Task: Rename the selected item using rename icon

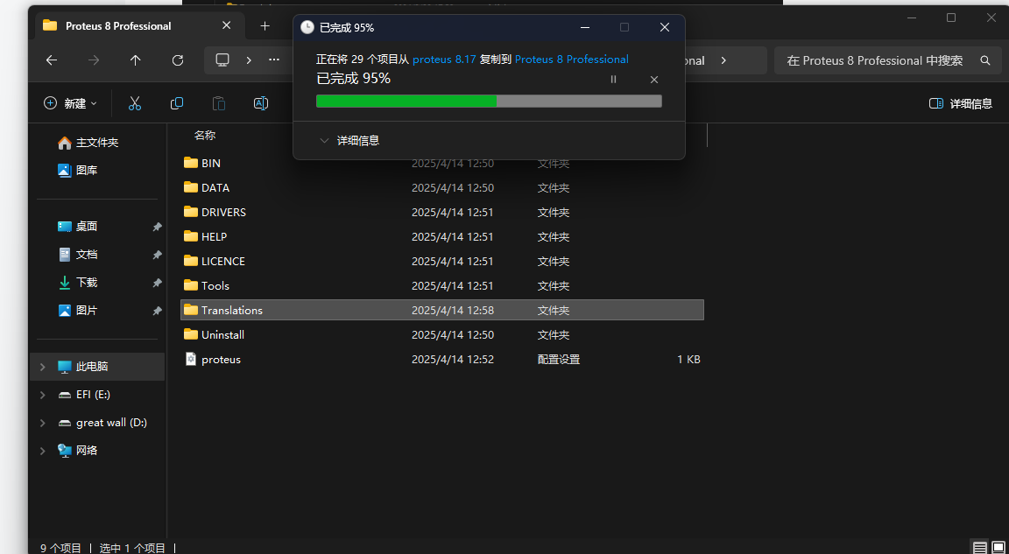Action: point(261,102)
